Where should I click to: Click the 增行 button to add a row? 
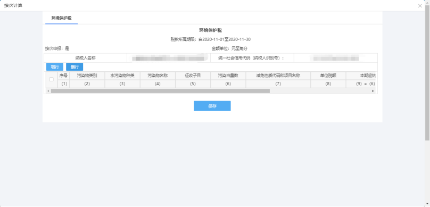tap(55, 67)
